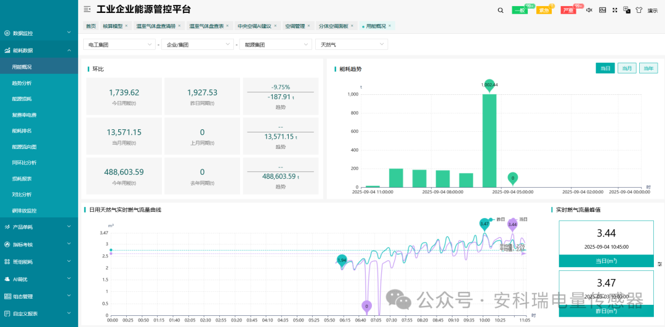Open the orange 紧急 alarm badge
The width and height of the screenshot is (665, 327).
[x=544, y=10]
